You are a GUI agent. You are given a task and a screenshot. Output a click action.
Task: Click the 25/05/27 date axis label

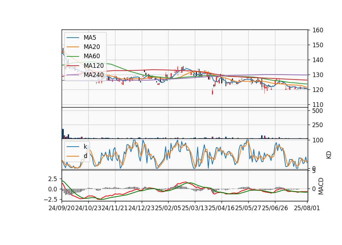(x=248, y=208)
